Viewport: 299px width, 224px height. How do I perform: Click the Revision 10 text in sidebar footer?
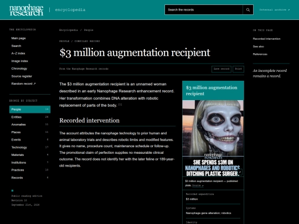(x=19, y=200)
